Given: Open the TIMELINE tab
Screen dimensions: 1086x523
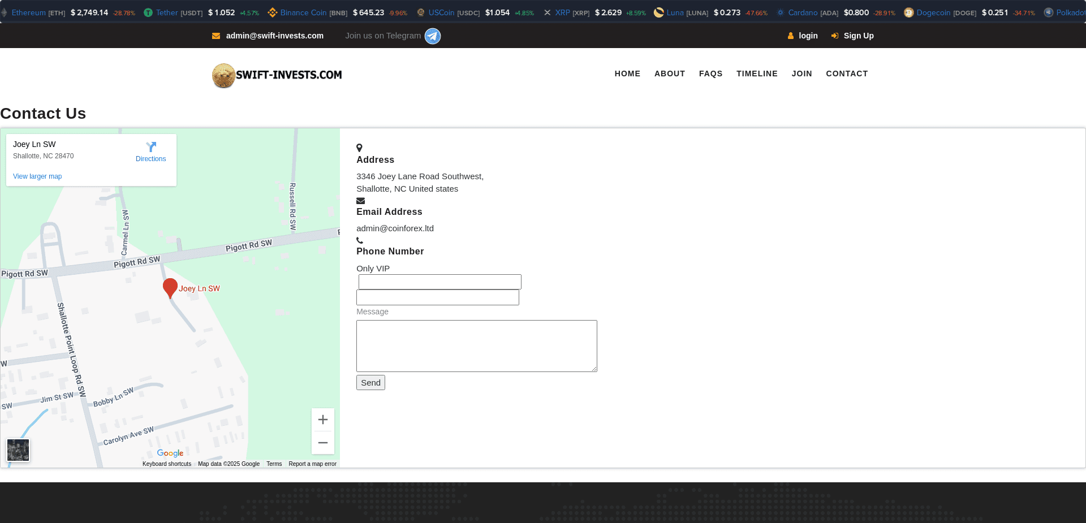Looking at the screenshot, I should [757, 74].
